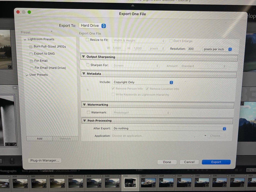Open the After Export Do nothing dropdown
256x192 pixels.
169,128
